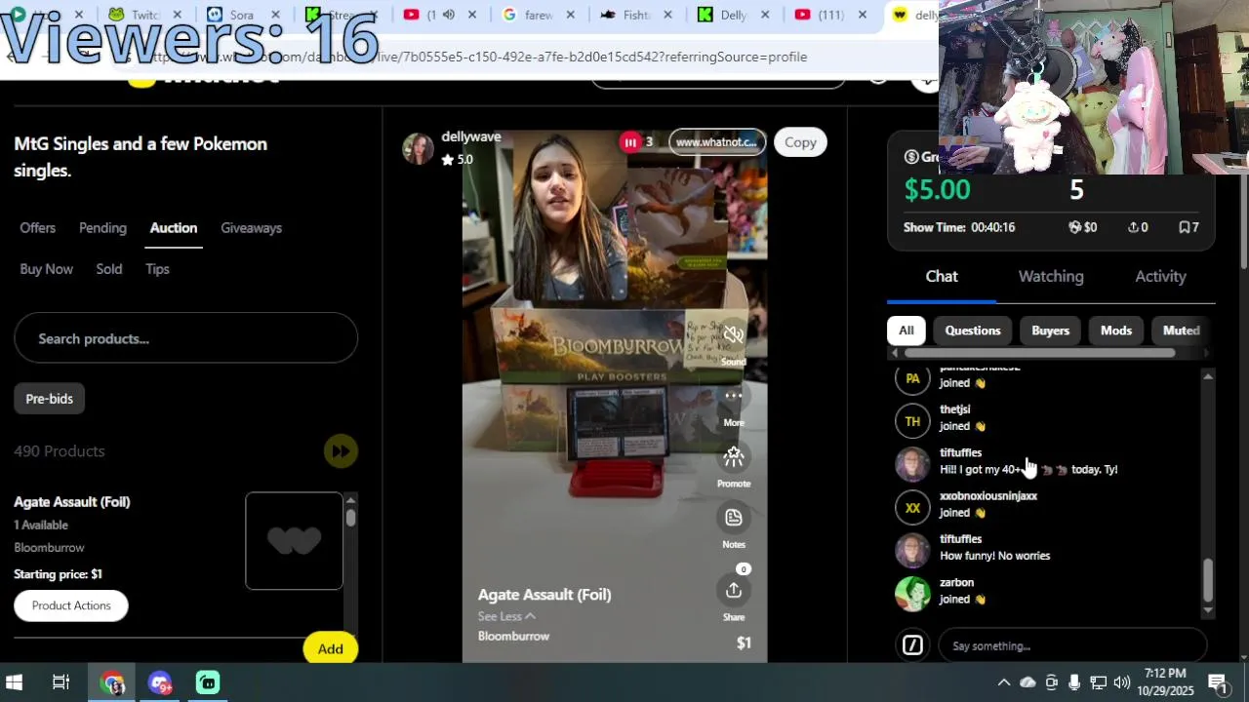Image resolution: width=1249 pixels, height=702 pixels.
Task: Open Product Actions for Agate Assault
Action: 71,605
